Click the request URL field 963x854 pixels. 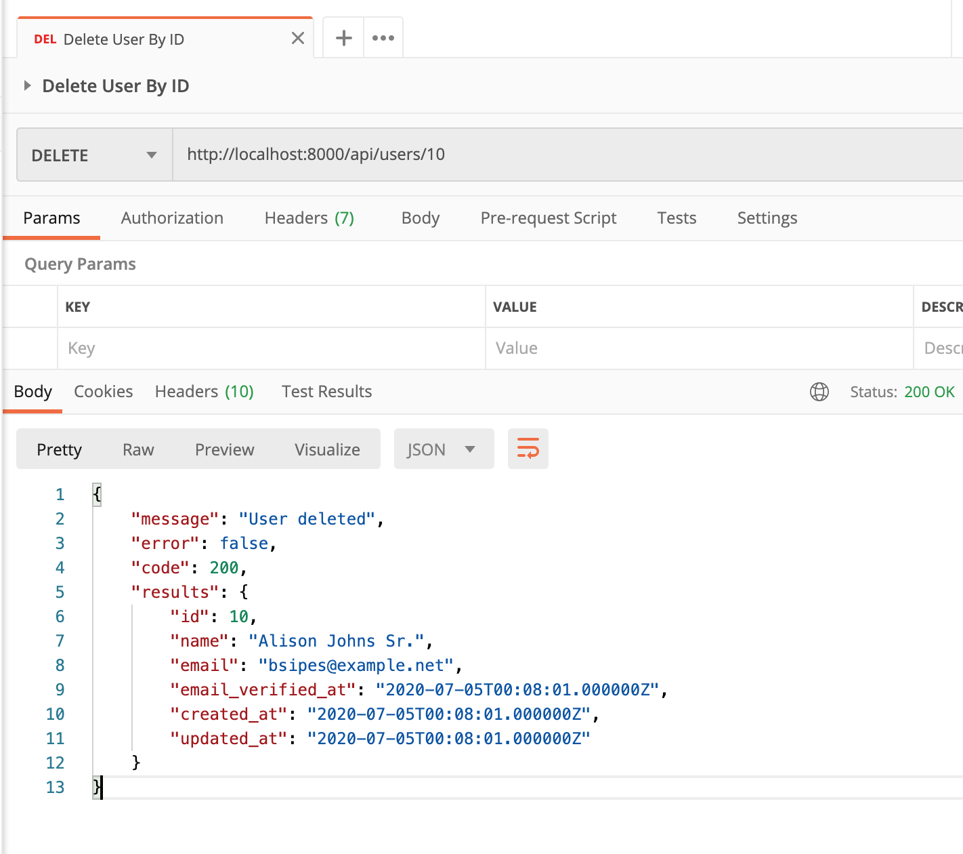point(568,155)
